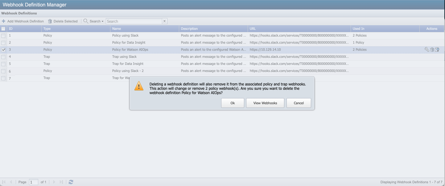Select the checkbox for the row with ID 7
Screen dimensions: 445x186
click(x=3, y=78)
